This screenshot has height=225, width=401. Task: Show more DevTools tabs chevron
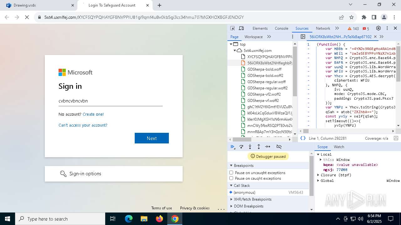pyautogui.click(x=337, y=28)
